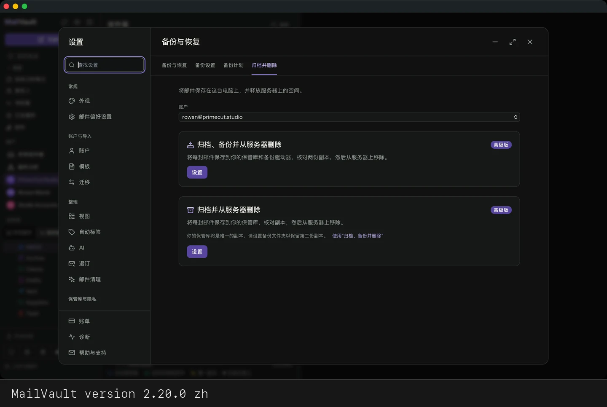Open 退订 unsubscribe settings
Screen dimensions: 607x407
click(x=105, y=264)
